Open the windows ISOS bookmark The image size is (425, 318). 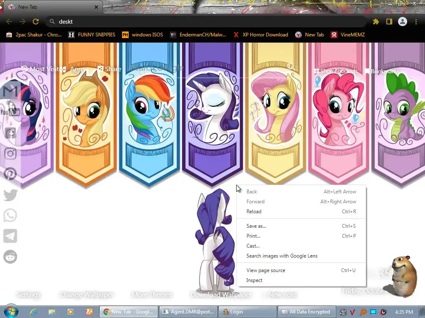[x=142, y=35]
